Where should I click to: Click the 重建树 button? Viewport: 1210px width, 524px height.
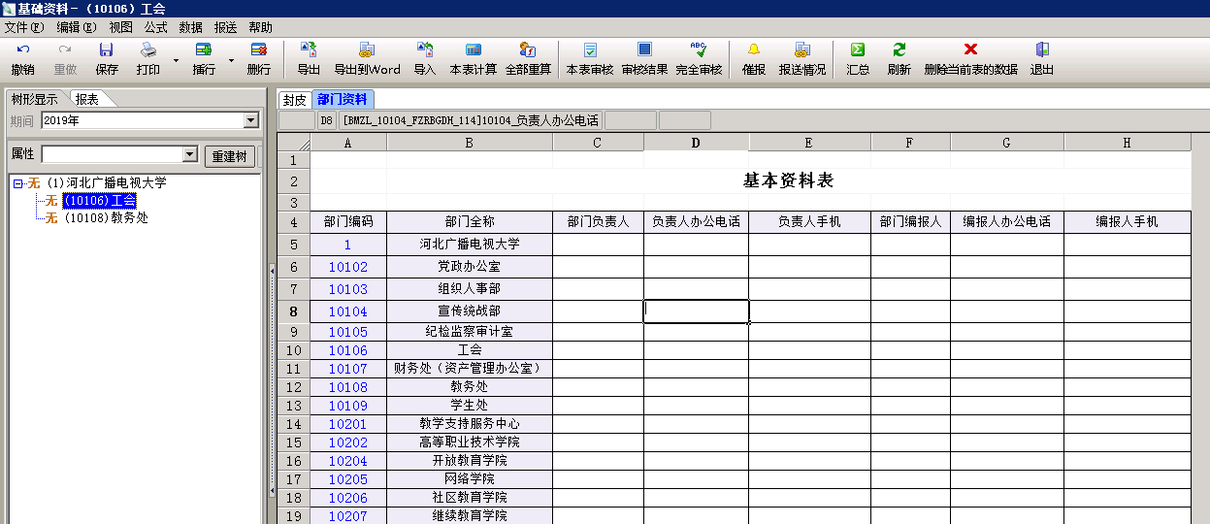229,156
